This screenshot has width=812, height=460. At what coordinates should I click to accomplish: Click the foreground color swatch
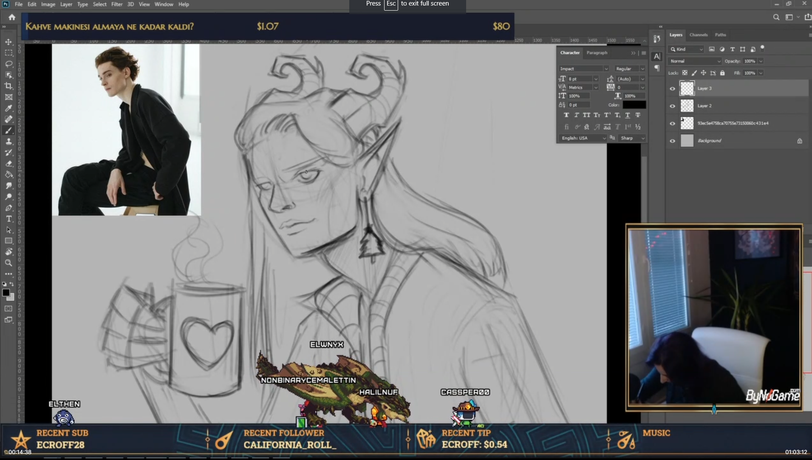click(x=6, y=293)
